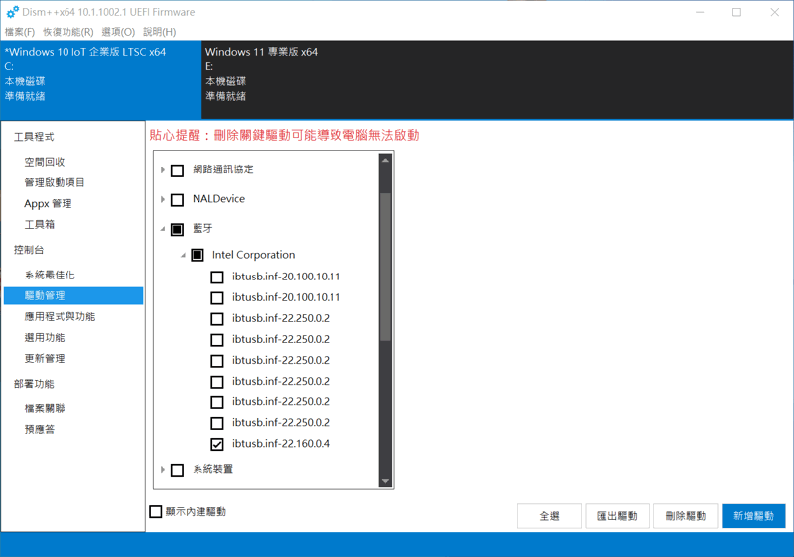
Task: Click the 匯出驅動 button
Action: [617, 516]
